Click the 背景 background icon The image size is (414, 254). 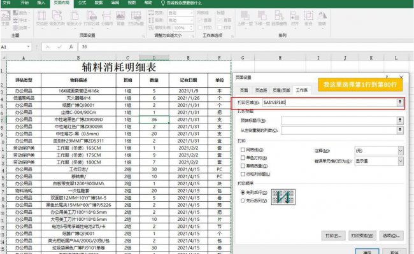pos(120,18)
